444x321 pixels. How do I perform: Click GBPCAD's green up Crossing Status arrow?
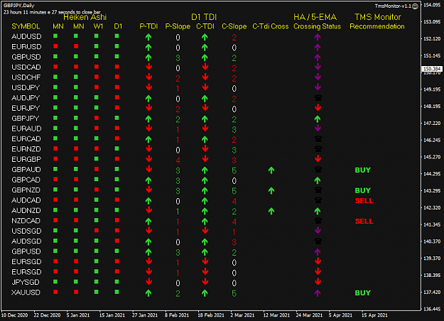tap(318, 180)
